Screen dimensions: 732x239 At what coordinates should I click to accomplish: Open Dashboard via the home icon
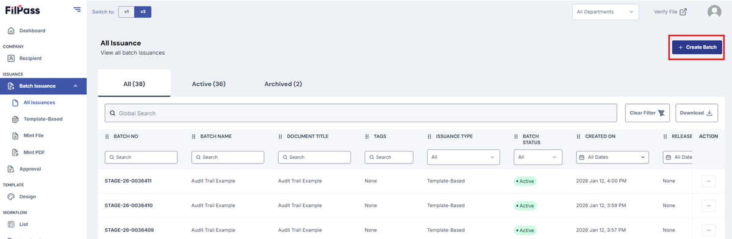point(11,30)
